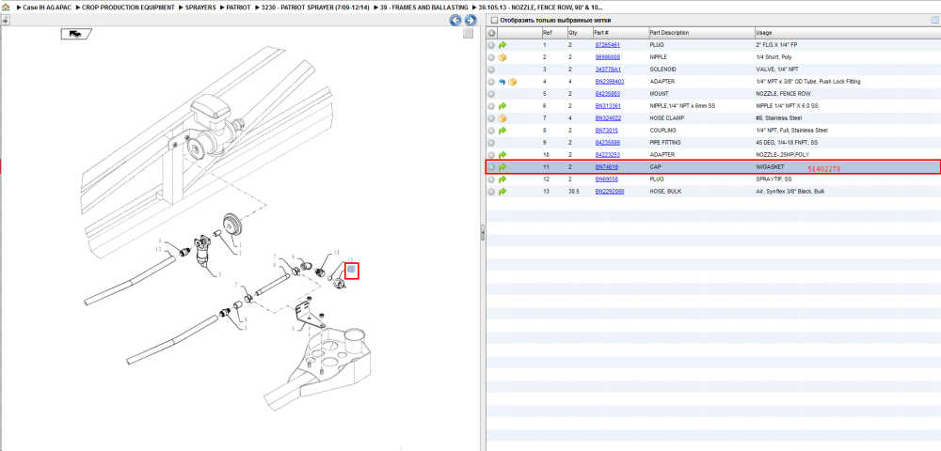The height and width of the screenshot is (451, 941).
Task: Click the expand panel icon above diagram
Action: pyautogui.click(x=5, y=20)
